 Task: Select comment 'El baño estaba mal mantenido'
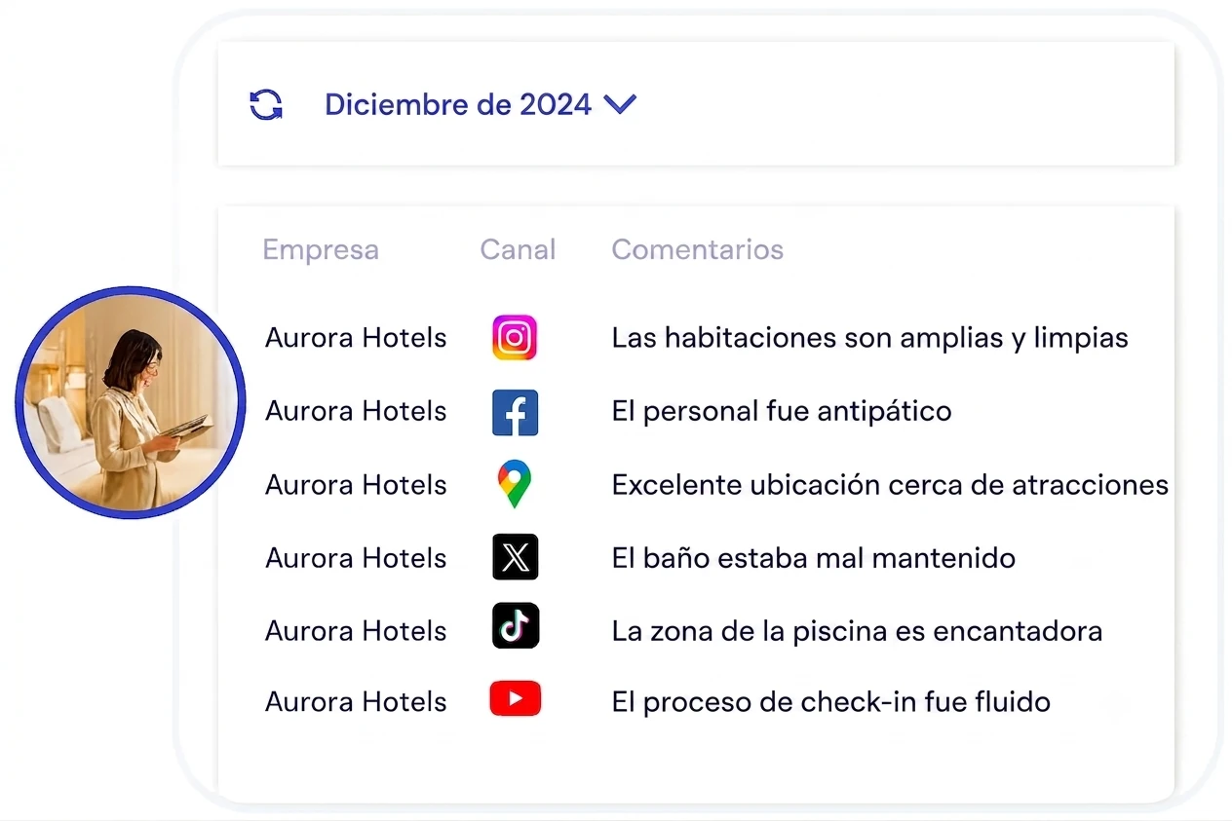(x=814, y=558)
